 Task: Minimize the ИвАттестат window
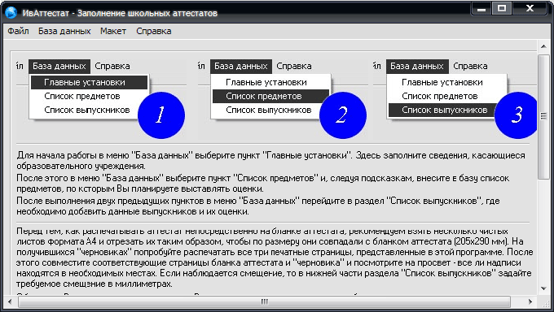tap(481, 8)
